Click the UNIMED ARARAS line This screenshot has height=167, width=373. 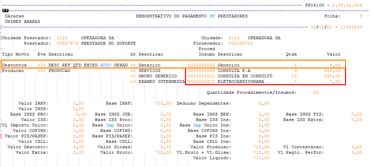23,21
